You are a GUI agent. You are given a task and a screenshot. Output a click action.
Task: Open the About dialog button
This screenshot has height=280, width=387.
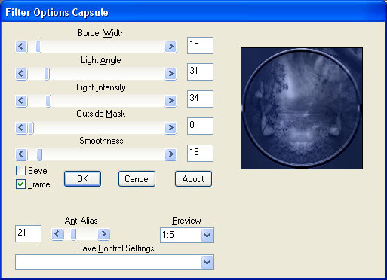pos(193,179)
